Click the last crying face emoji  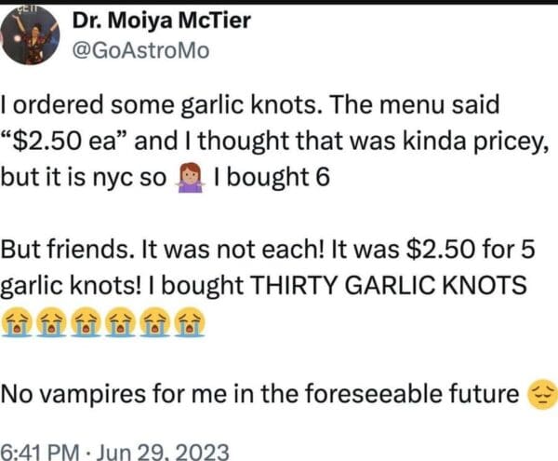[x=190, y=324]
